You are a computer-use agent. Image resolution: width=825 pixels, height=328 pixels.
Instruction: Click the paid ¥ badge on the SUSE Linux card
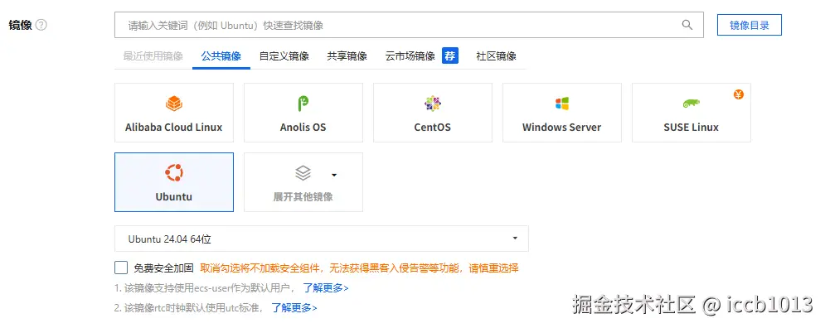tap(739, 94)
